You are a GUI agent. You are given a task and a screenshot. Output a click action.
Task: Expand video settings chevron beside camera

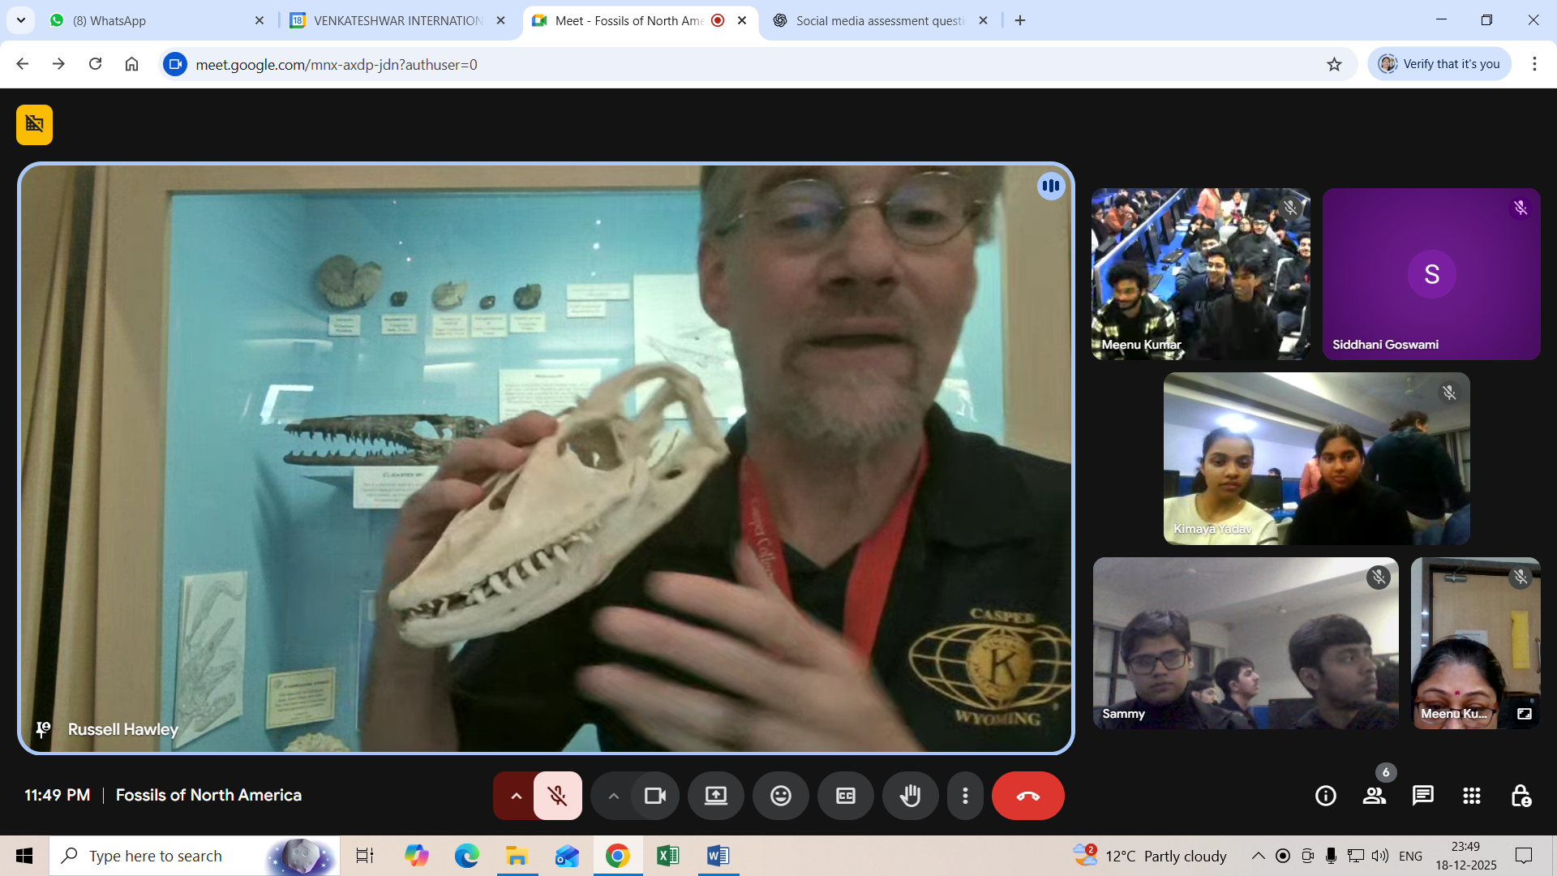point(613,796)
